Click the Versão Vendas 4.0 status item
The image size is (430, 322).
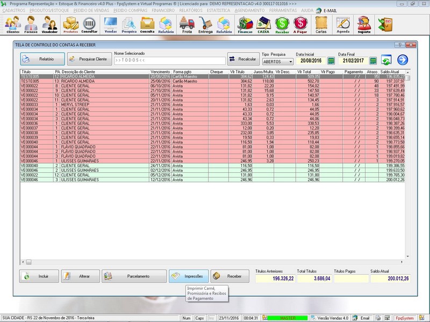click(x=330, y=318)
